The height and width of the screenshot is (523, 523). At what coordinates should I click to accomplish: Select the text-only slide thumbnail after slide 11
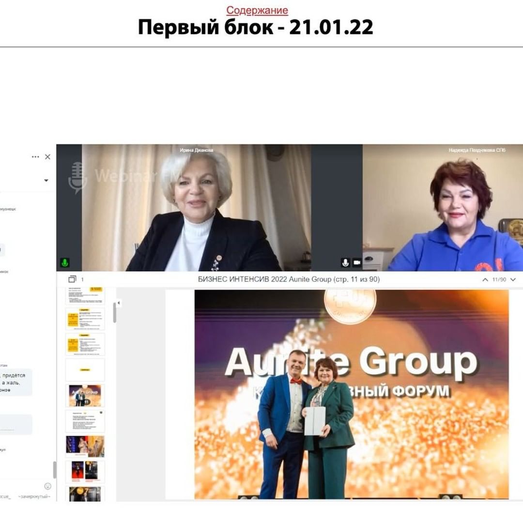(85, 421)
